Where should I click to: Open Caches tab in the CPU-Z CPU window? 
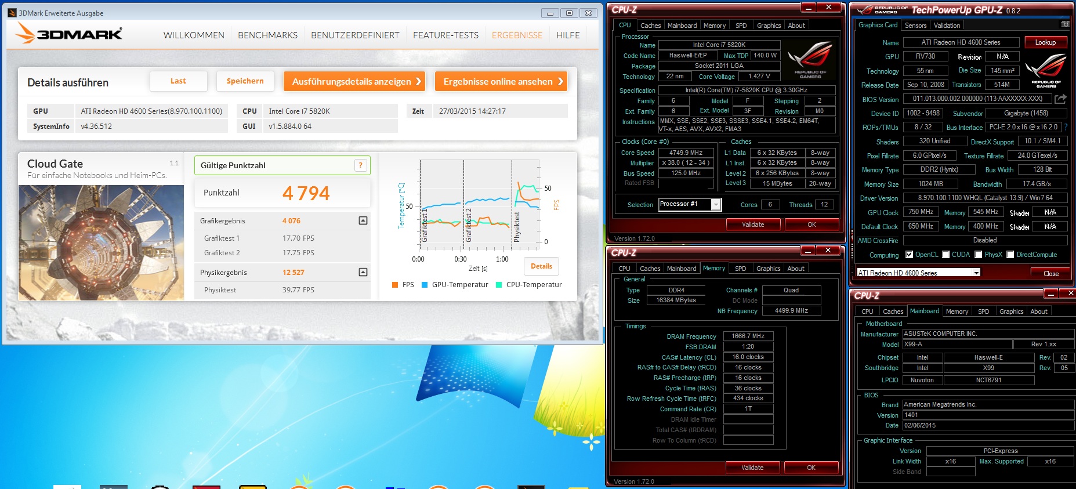[650, 26]
